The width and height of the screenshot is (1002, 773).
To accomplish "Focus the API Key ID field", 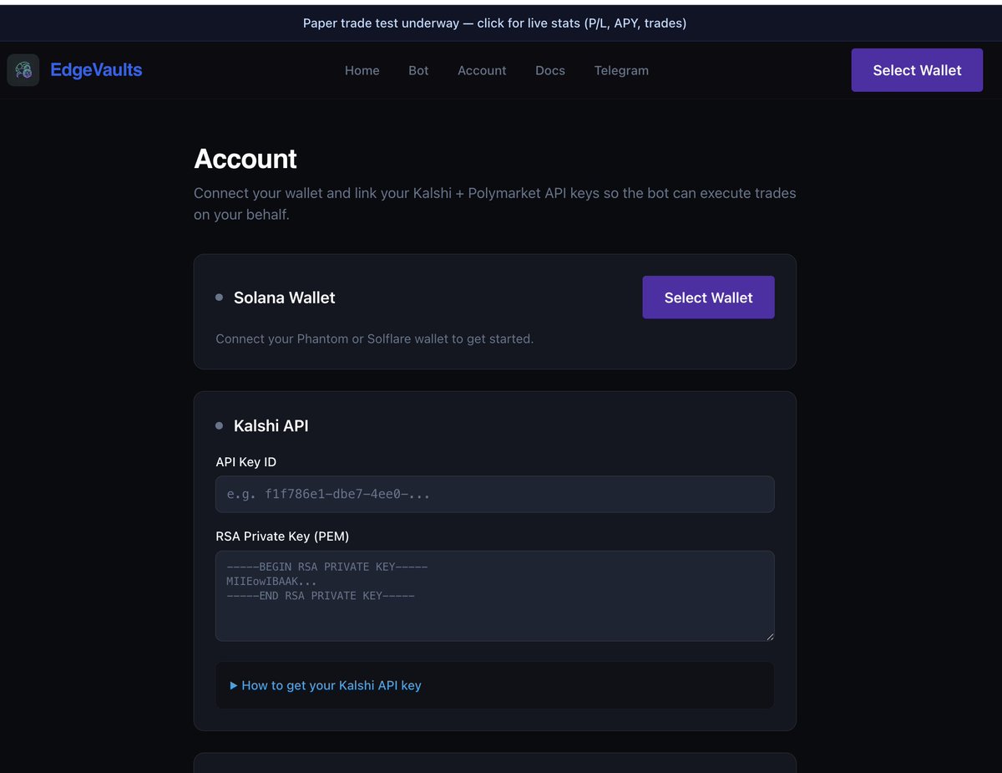I will 495,494.
